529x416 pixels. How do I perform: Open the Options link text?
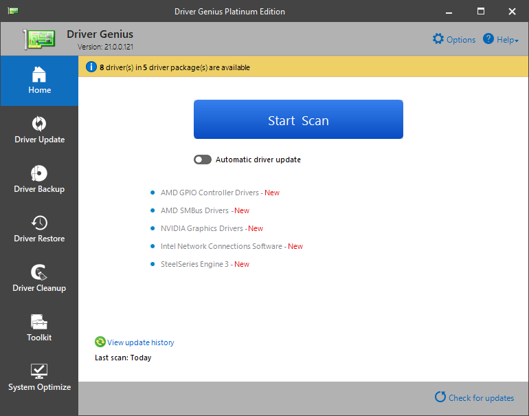(x=461, y=39)
